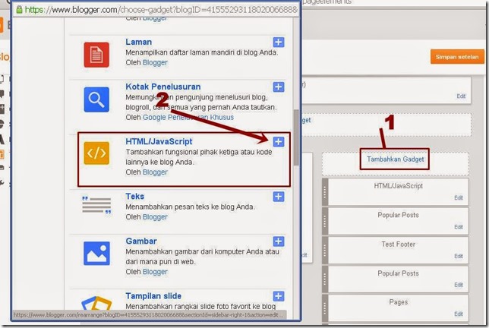The width and height of the screenshot is (489, 328).
Task: Click the orange HTML code brackets icon
Action: 96,153
